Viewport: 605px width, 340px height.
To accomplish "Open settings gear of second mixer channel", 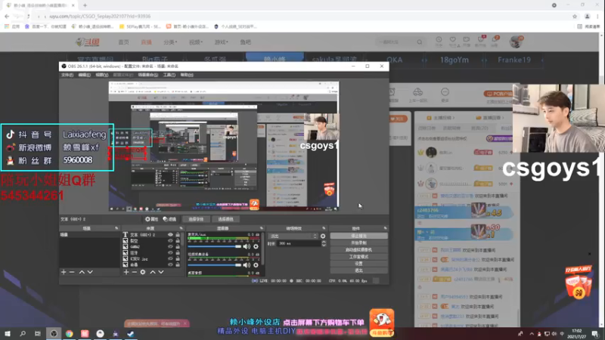I will click(256, 265).
